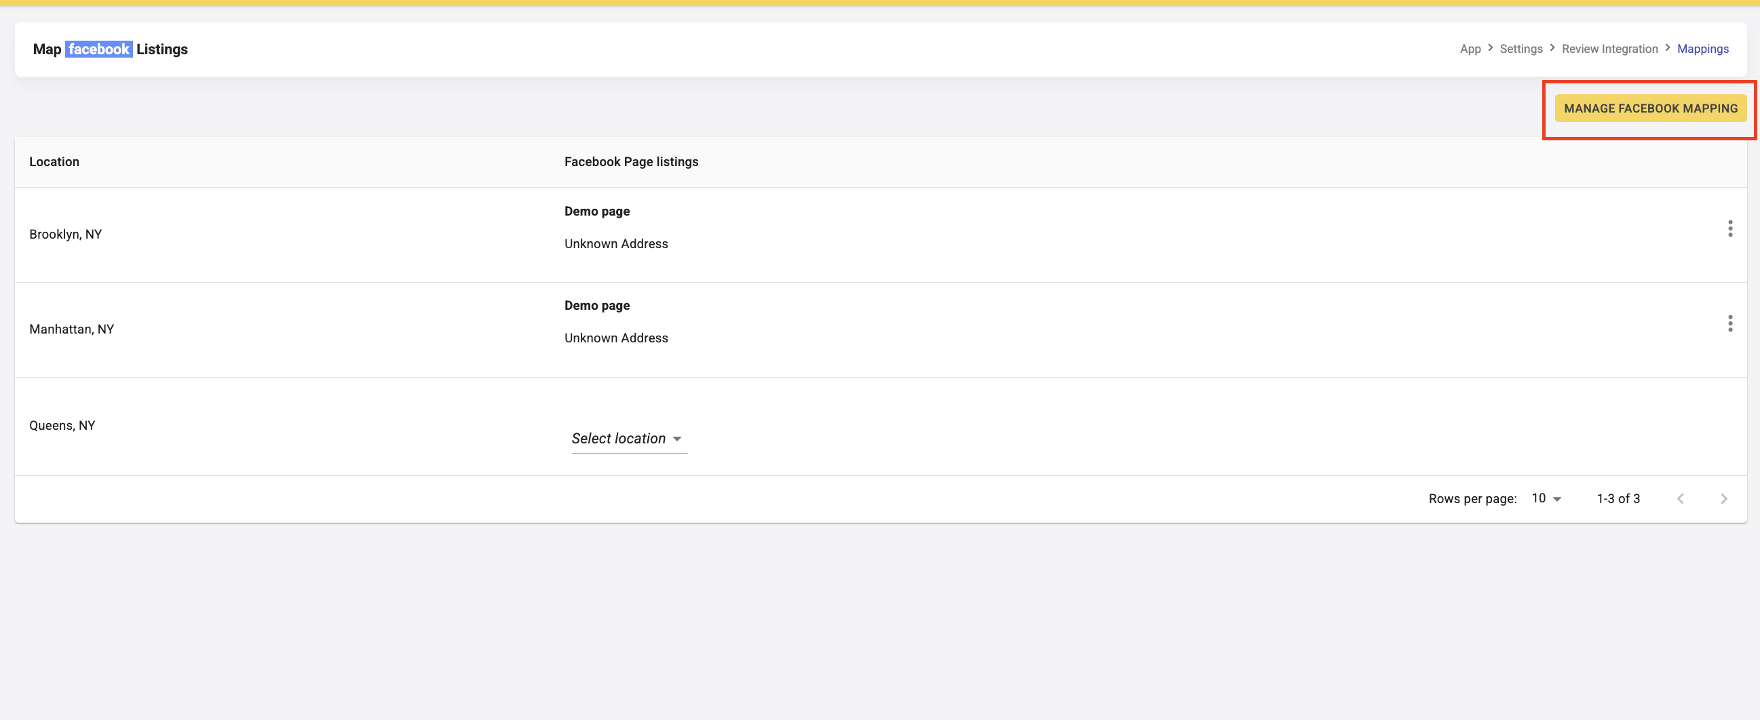Open the Brooklyn, NY row options menu

[1730, 228]
